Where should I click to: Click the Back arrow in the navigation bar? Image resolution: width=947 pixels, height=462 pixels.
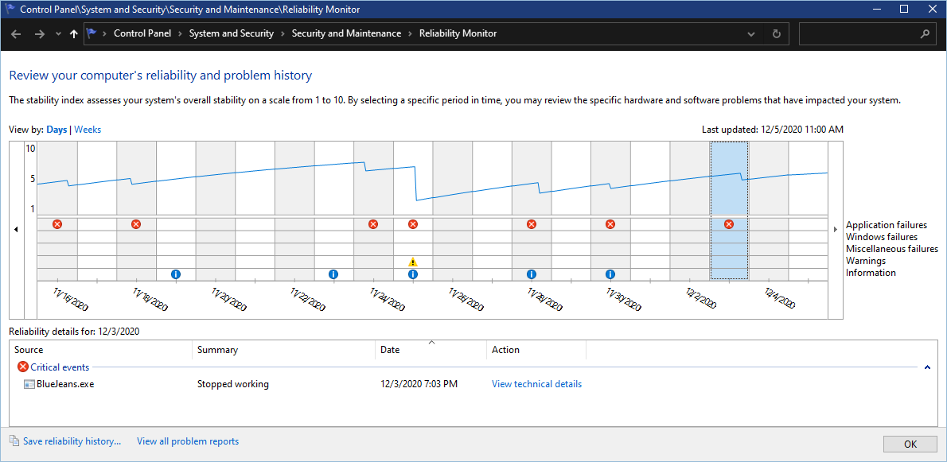pyautogui.click(x=16, y=34)
